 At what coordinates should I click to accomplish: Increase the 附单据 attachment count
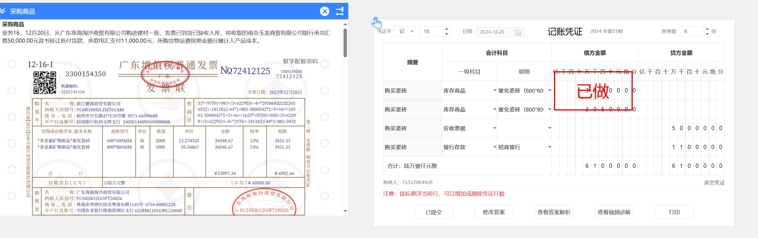click(707, 29)
